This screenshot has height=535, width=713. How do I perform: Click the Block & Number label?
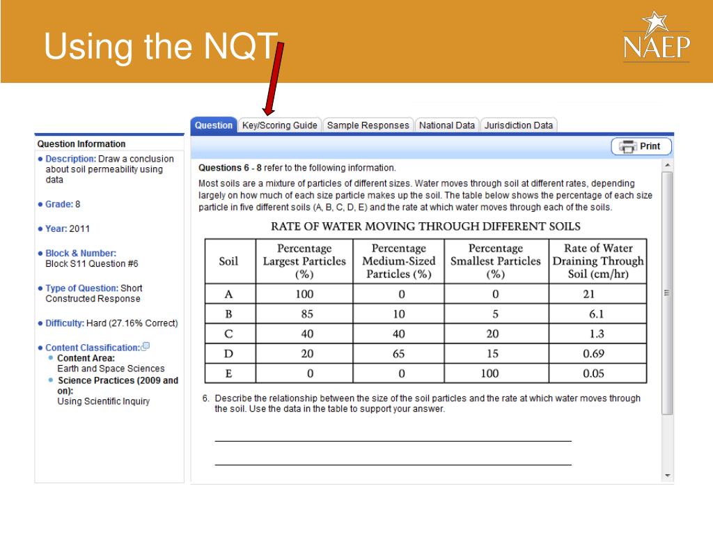(x=81, y=254)
